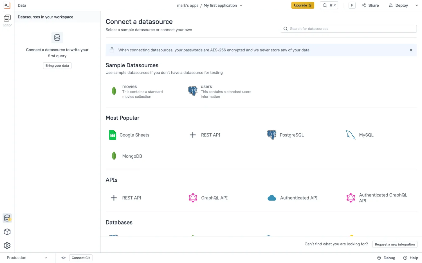Click the Authenticated API cloud icon
This screenshot has width=422, height=263.
pyautogui.click(x=272, y=198)
